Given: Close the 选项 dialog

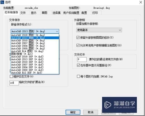Looking at the screenshot, I should coord(141,2).
